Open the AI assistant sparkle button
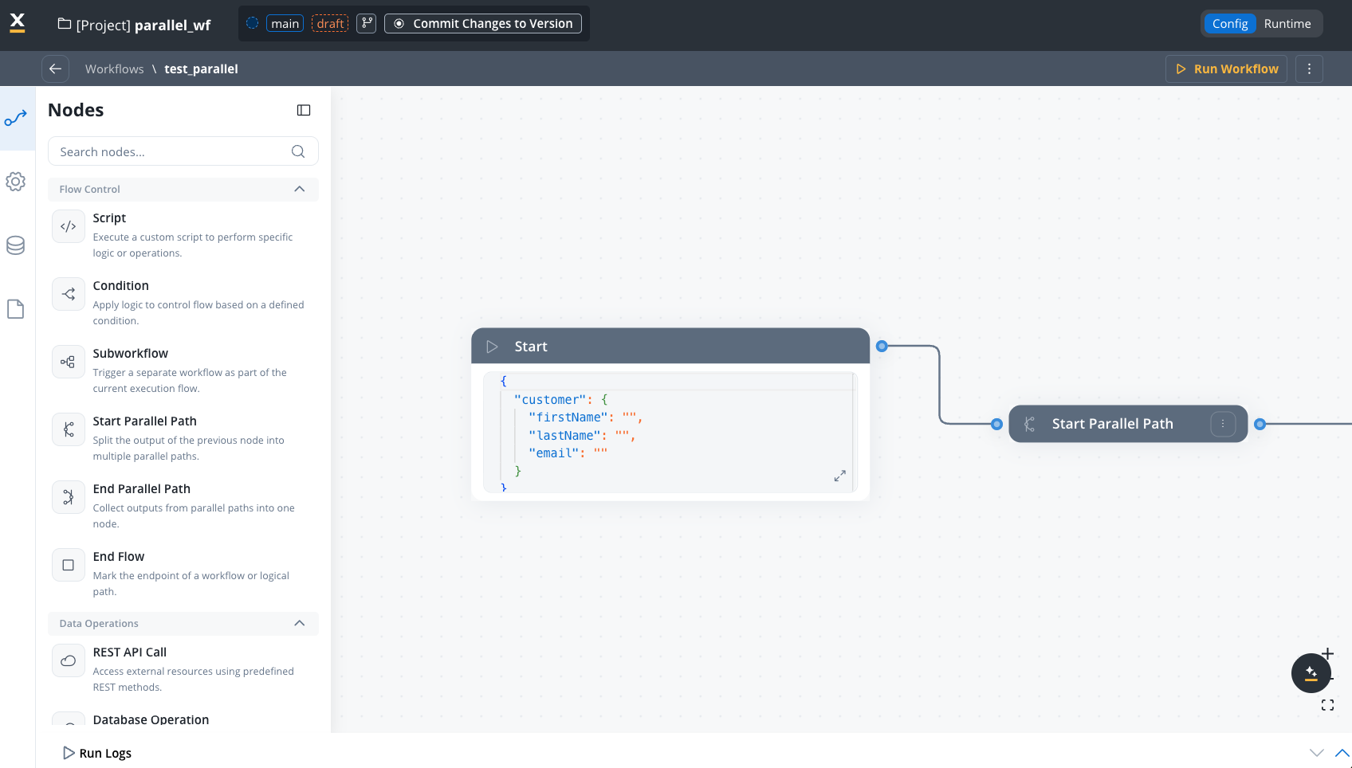 (x=1311, y=673)
